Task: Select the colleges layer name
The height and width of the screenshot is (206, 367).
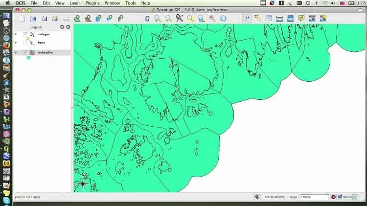Action: 44,34
